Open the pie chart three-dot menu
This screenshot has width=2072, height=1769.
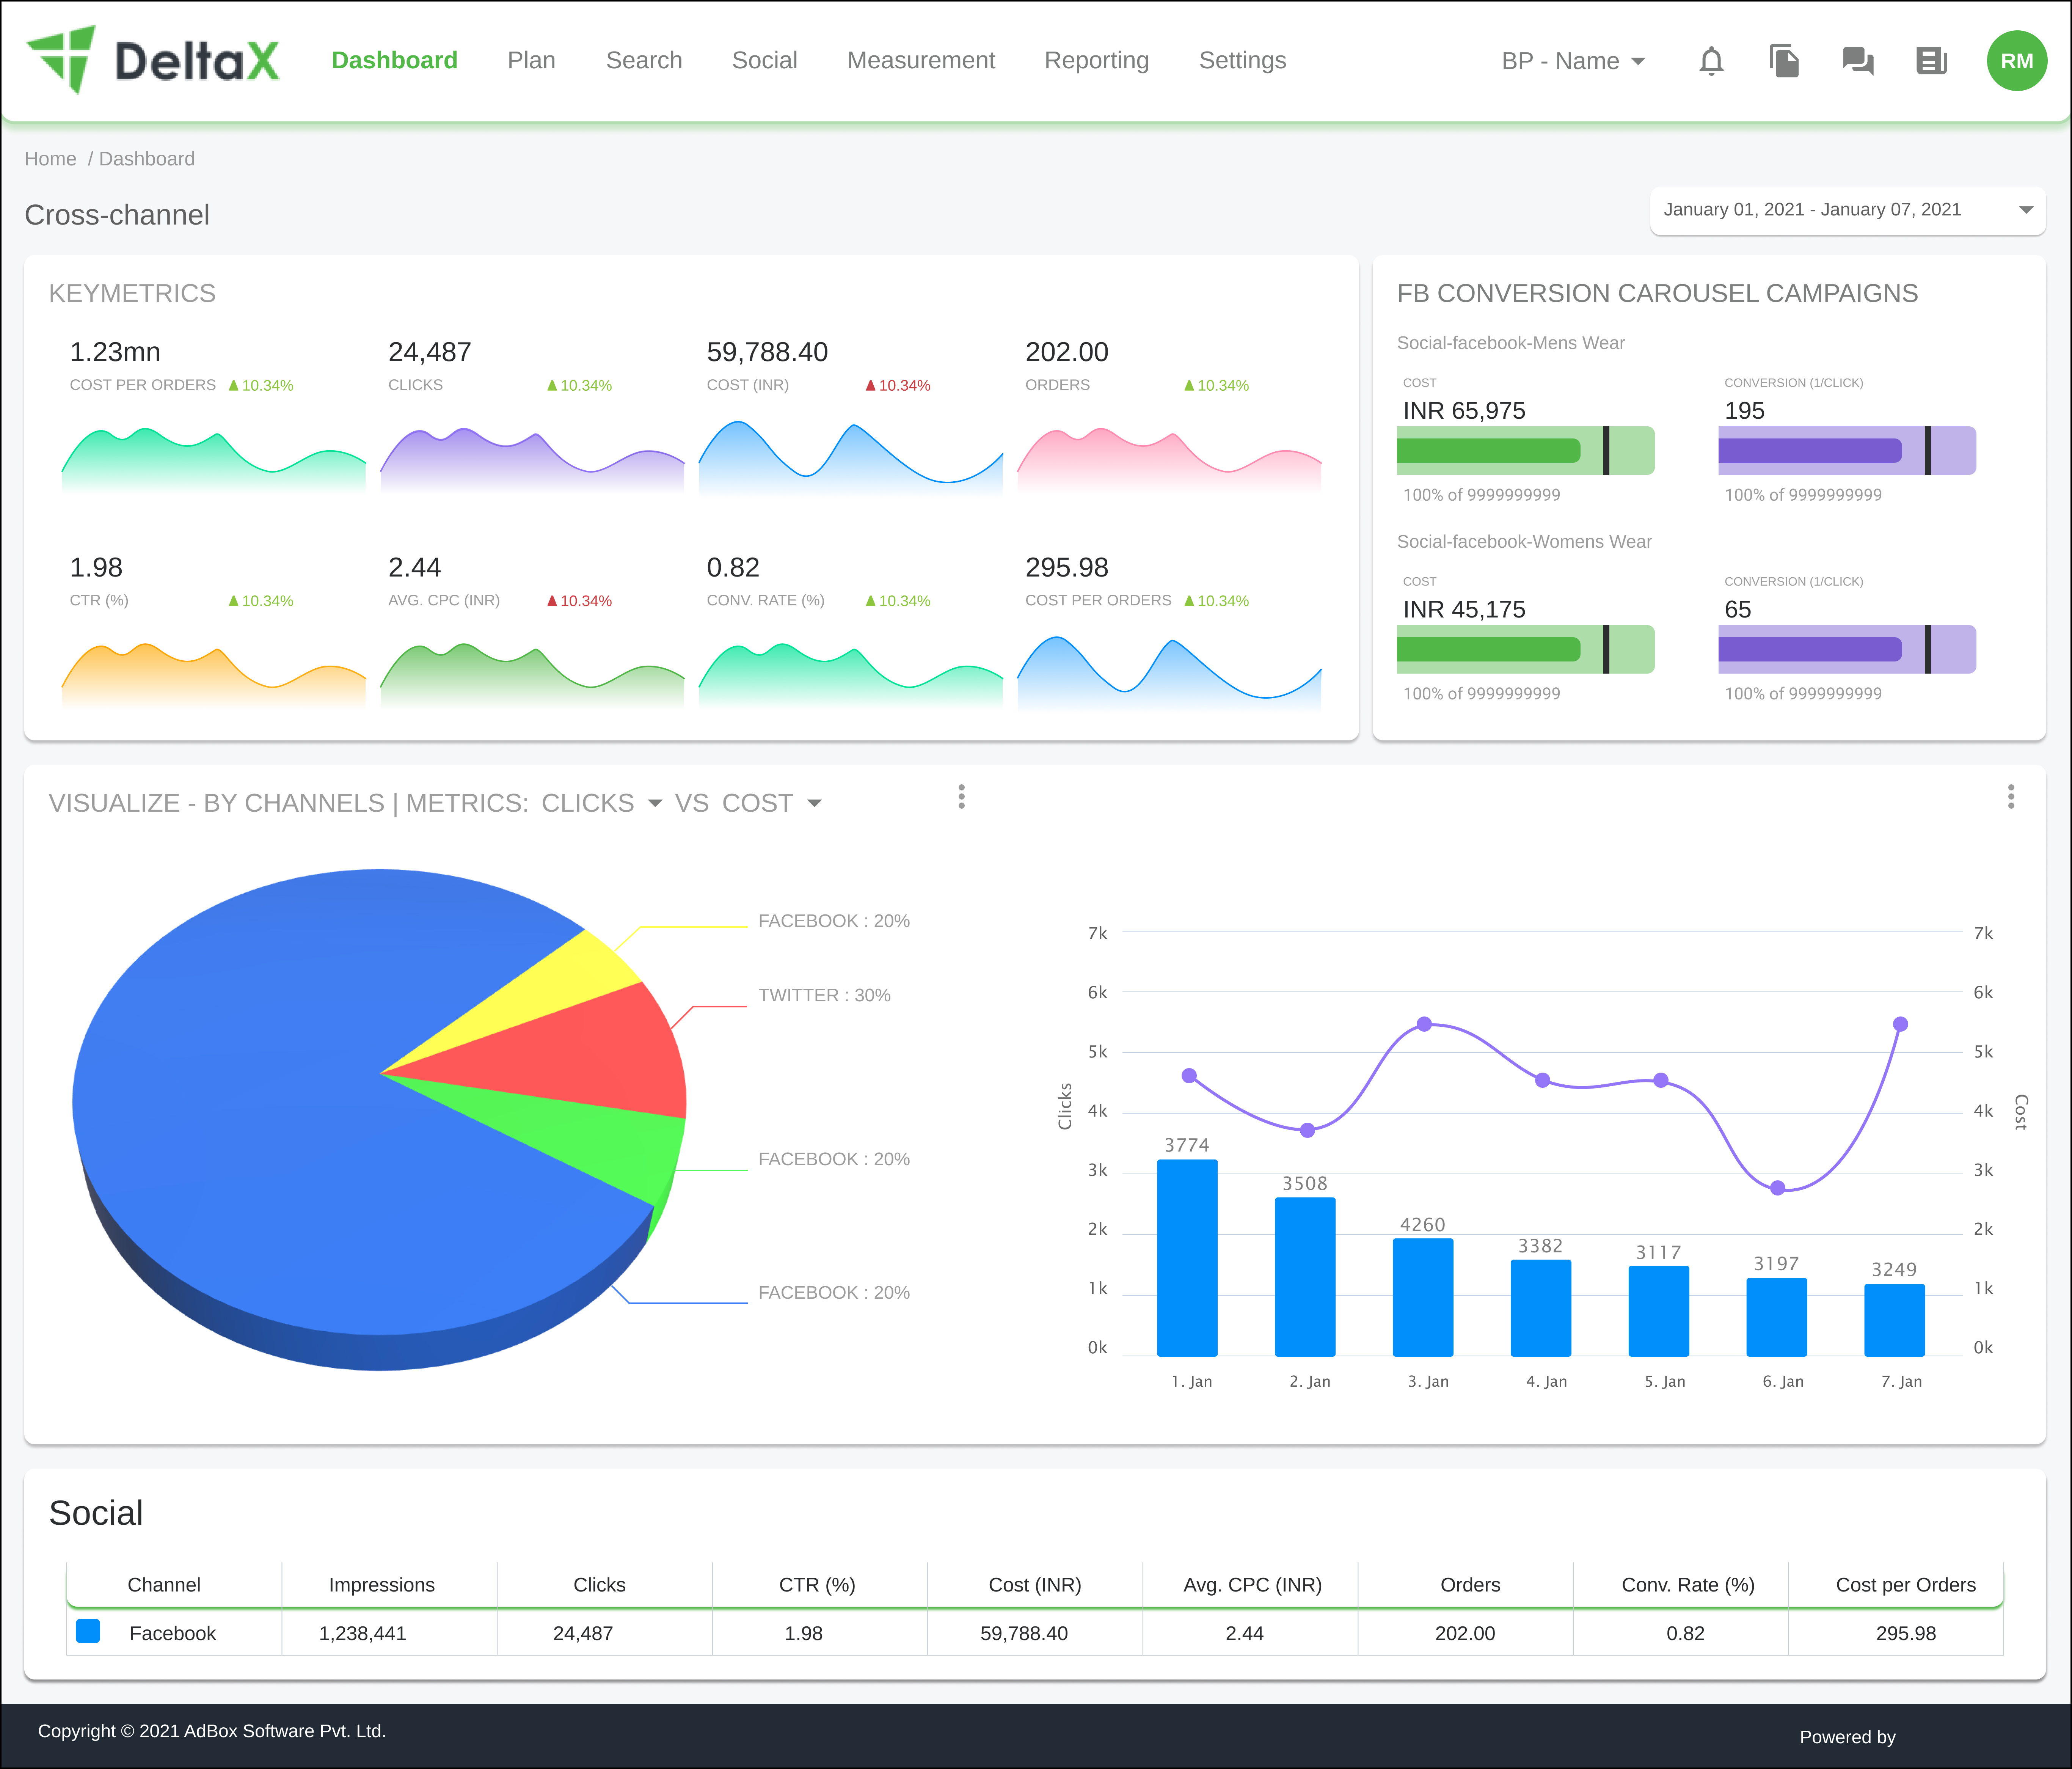(961, 797)
